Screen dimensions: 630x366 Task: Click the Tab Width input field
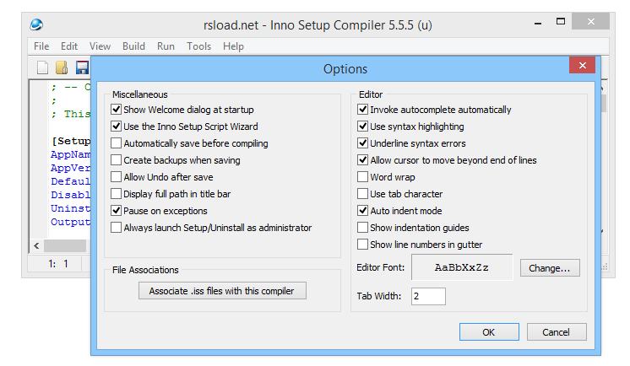[x=428, y=296]
